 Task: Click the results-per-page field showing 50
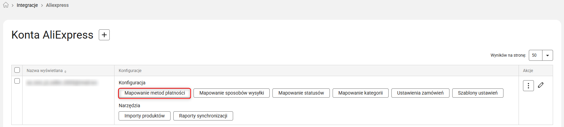[536, 55]
